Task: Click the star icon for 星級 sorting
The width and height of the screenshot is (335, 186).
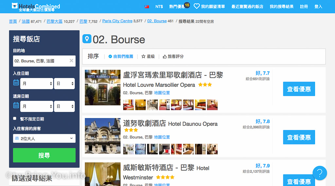Action: pyautogui.click(x=143, y=56)
